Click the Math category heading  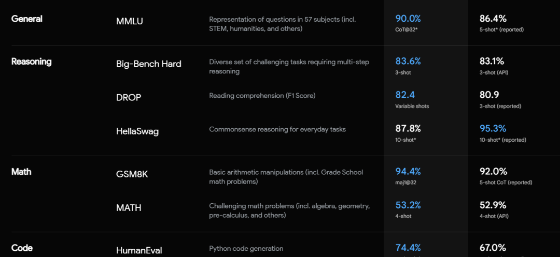[x=22, y=172]
